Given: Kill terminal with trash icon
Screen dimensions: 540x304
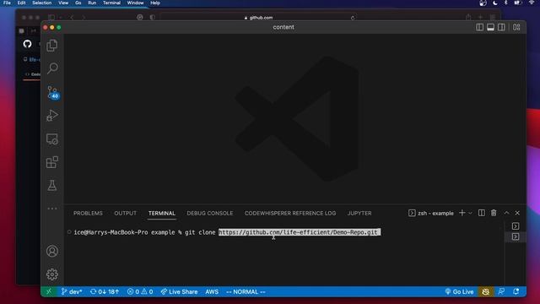Looking at the screenshot, I should tap(494, 213).
